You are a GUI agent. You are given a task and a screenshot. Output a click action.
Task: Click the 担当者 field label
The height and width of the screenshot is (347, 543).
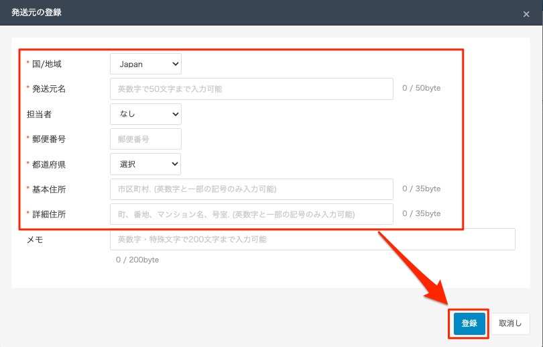[39, 114]
